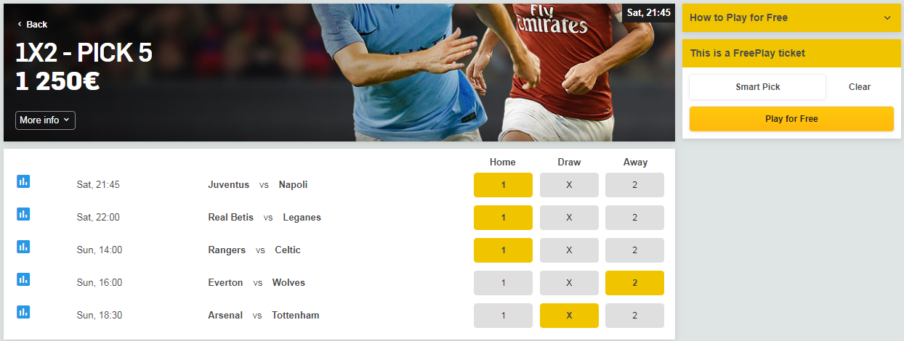The image size is (904, 341).
Task: Submit ticket with Play for Free
Action: click(x=791, y=119)
